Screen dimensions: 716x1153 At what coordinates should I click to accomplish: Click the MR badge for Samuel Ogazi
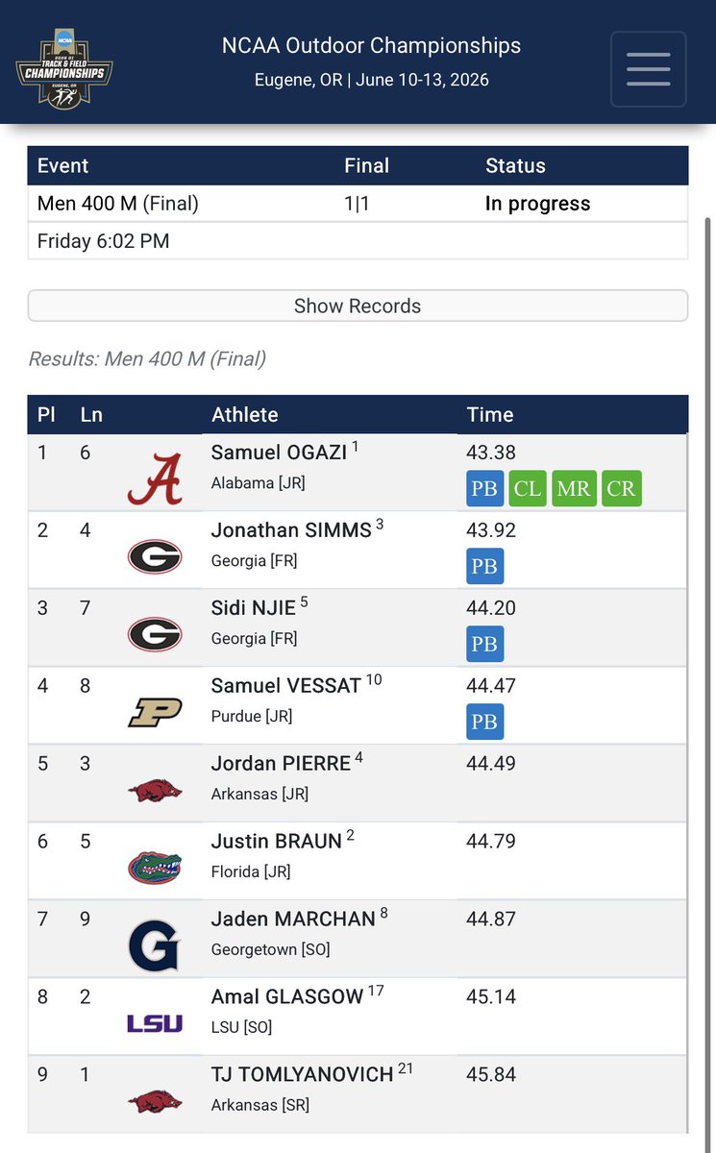click(x=574, y=488)
